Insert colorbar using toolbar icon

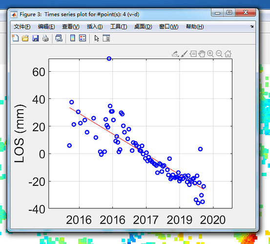click(72, 38)
